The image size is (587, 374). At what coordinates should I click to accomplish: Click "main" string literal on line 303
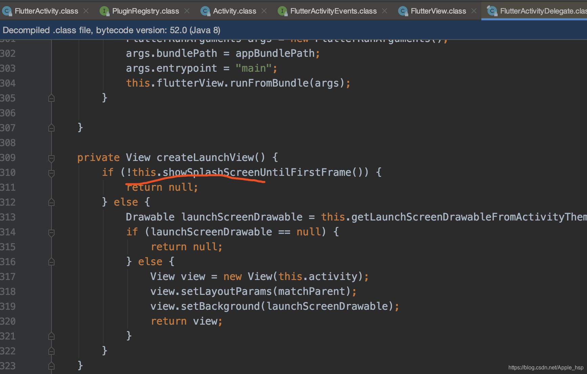pos(254,68)
